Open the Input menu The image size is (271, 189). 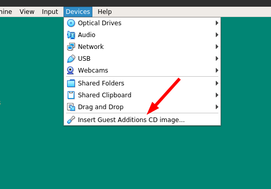click(x=50, y=12)
